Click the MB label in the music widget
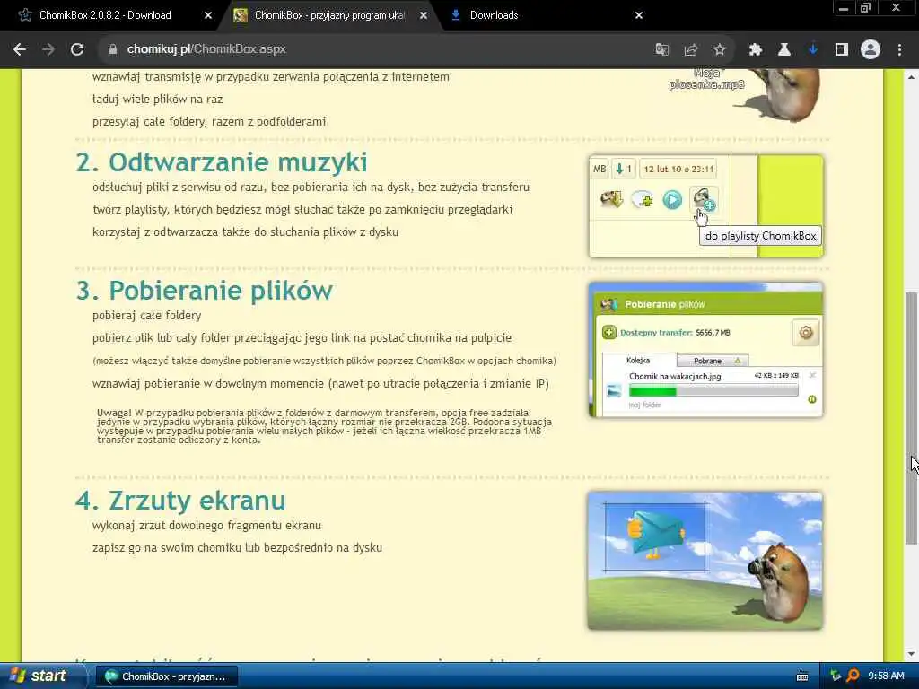919x689 pixels. [599, 170]
